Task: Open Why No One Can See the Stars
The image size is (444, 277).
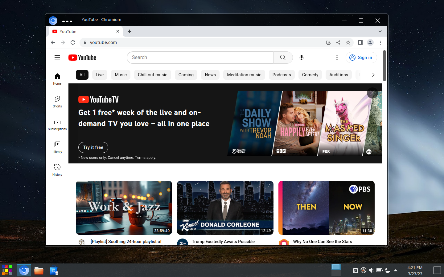Action: pyautogui.click(x=323, y=242)
